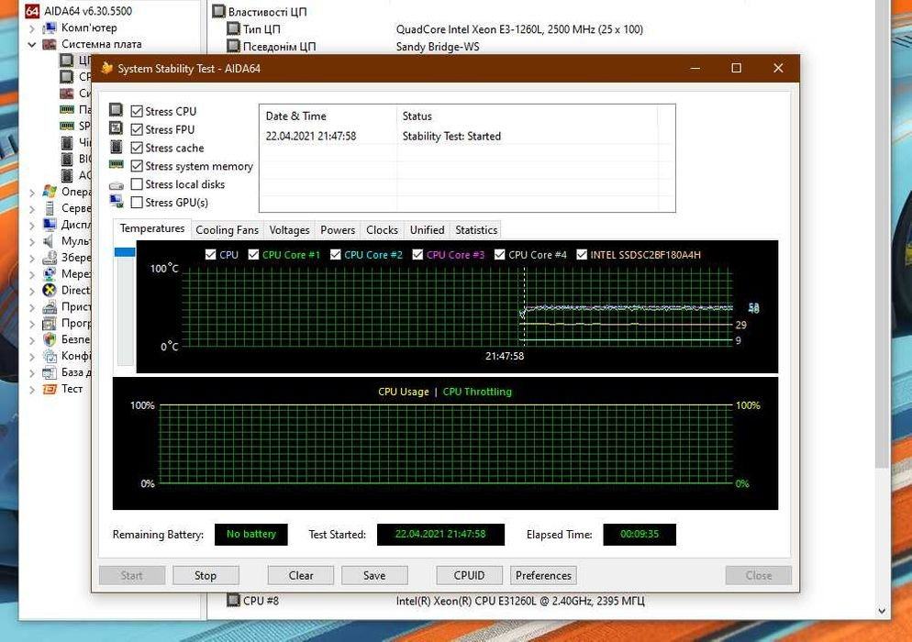Enable the Stress local disks checkbox
912x642 pixels.
pyautogui.click(x=137, y=183)
